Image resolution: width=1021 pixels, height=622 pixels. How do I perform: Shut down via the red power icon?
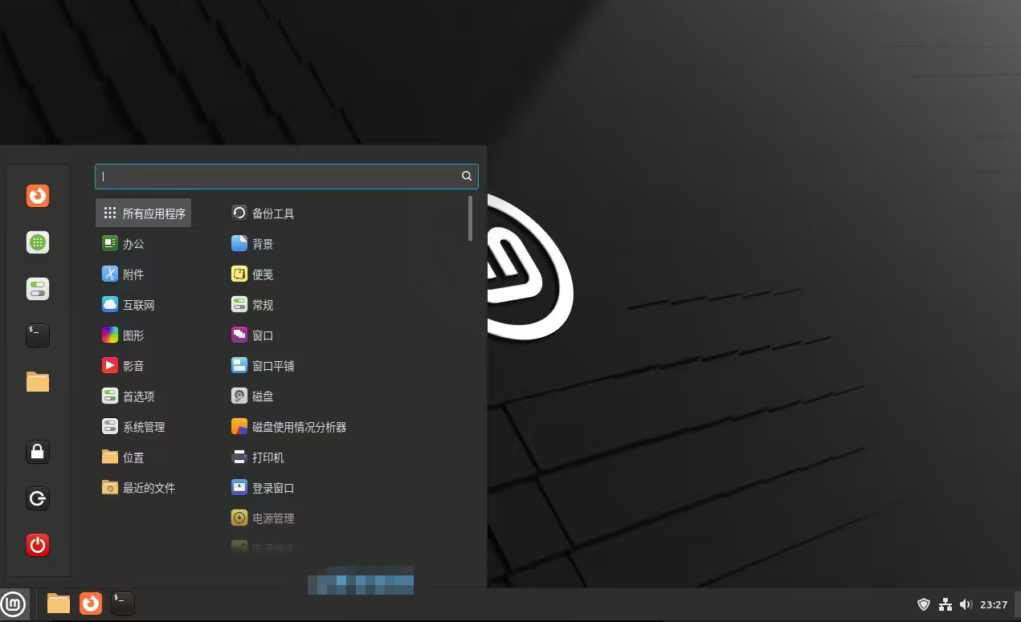click(x=37, y=545)
